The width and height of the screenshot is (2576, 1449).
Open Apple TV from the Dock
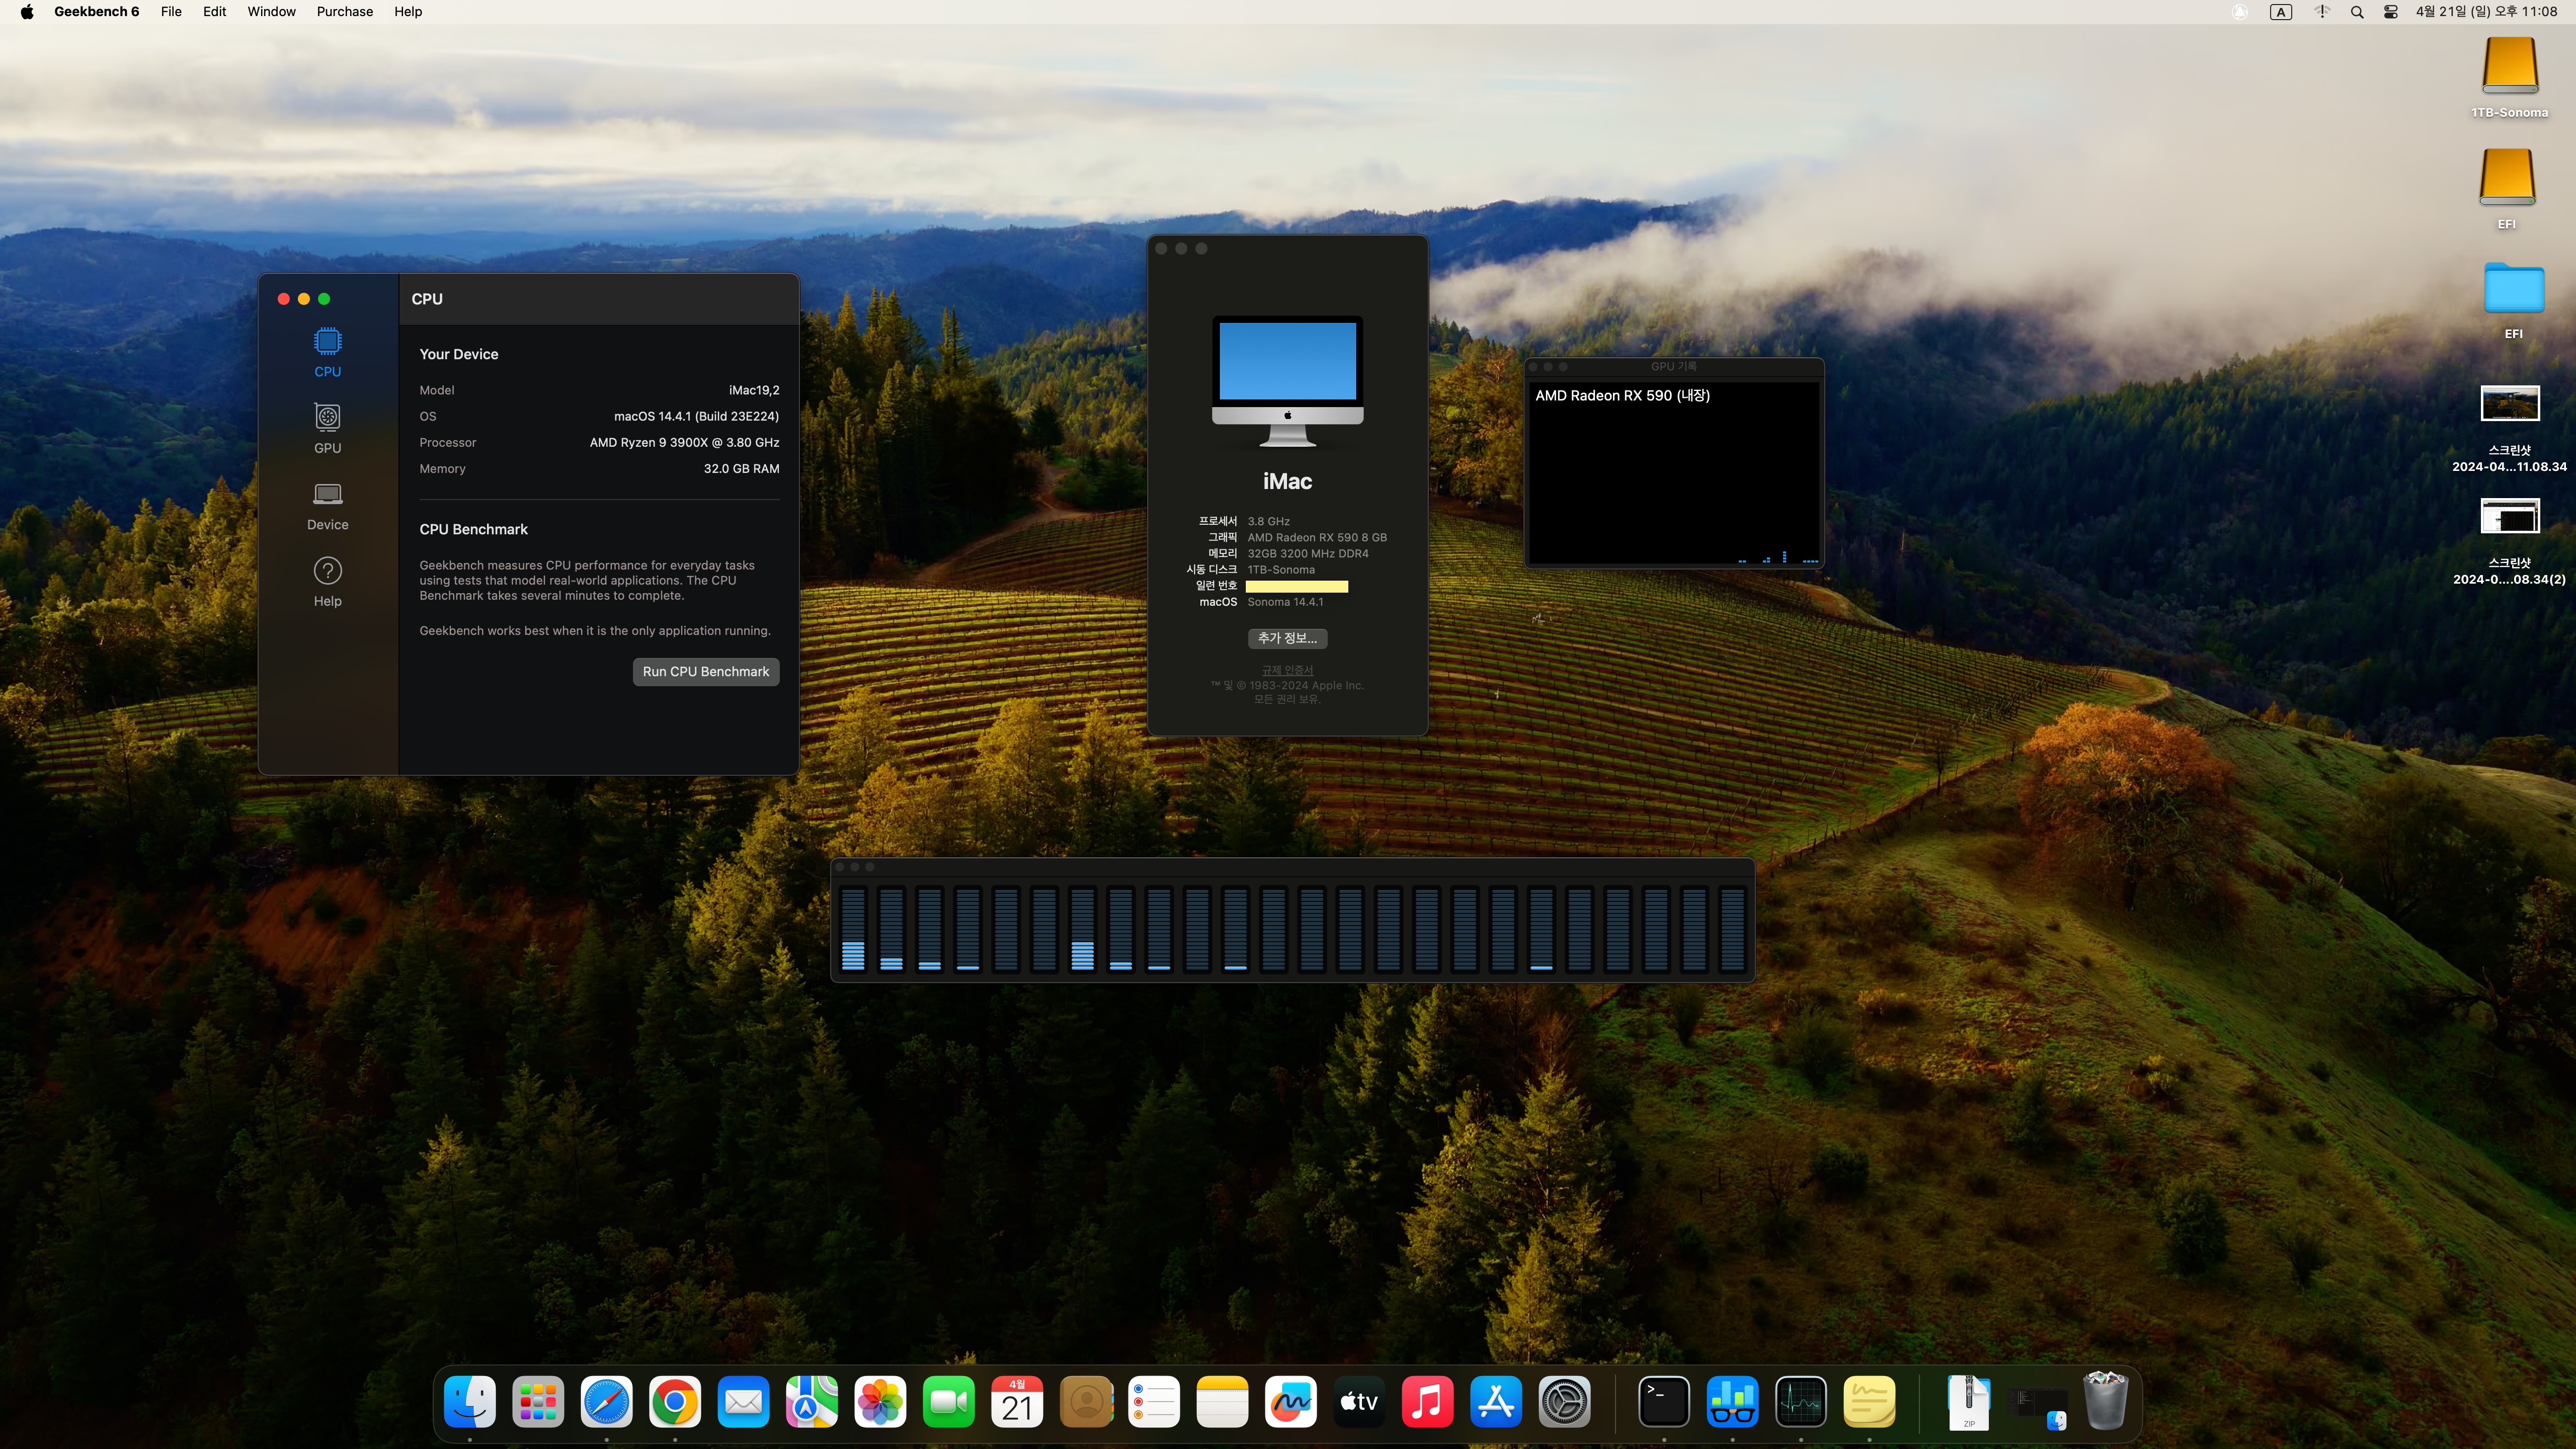tap(1359, 1401)
